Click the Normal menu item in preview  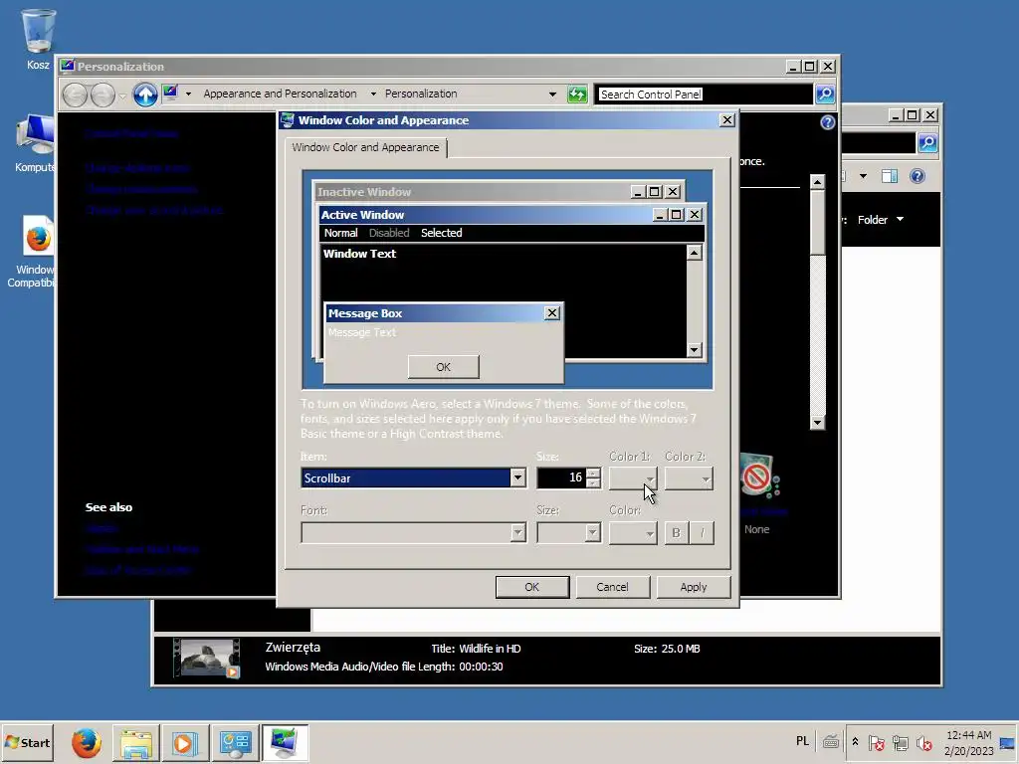click(341, 233)
